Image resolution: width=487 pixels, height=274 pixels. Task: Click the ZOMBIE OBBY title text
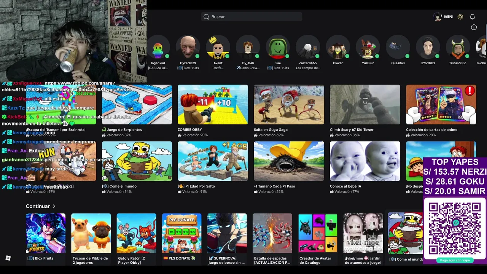pyautogui.click(x=190, y=130)
